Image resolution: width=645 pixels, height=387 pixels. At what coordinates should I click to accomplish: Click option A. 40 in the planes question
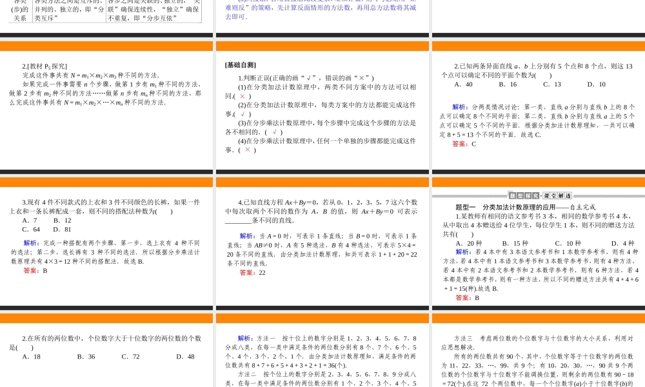click(463, 84)
